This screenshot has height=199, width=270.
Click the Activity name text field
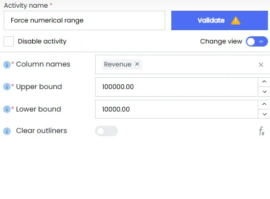pos(84,20)
